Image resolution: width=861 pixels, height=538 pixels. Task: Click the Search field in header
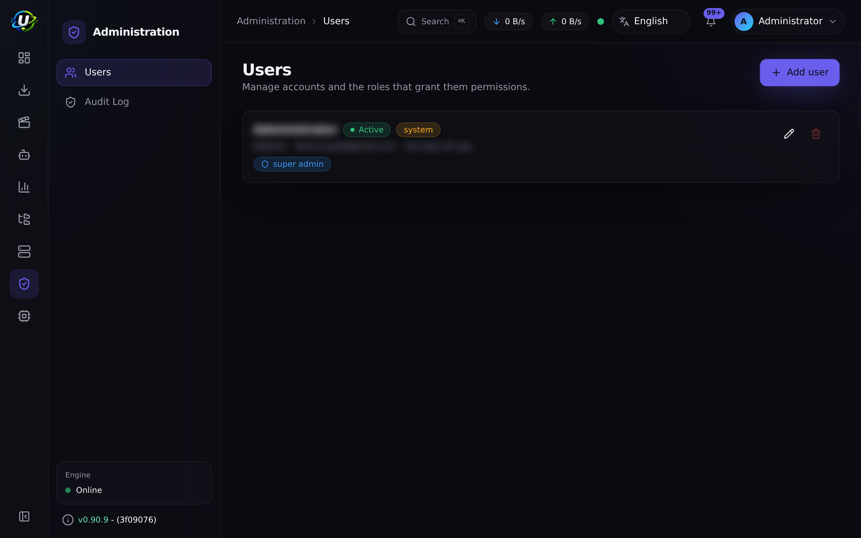pos(437,21)
